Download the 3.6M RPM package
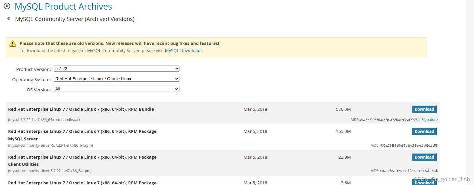474x185 pixels. tap(424, 183)
